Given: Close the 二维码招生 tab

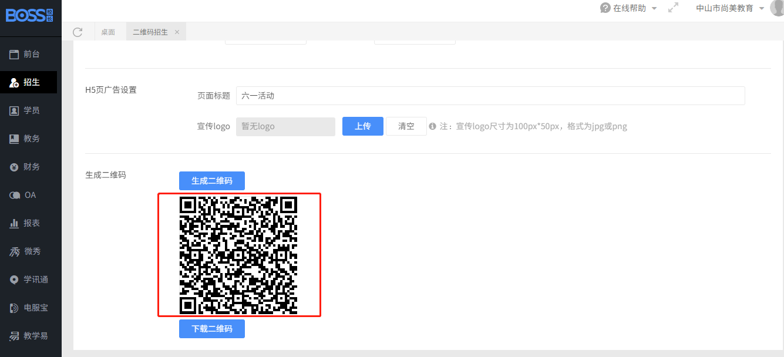Looking at the screenshot, I should (177, 32).
